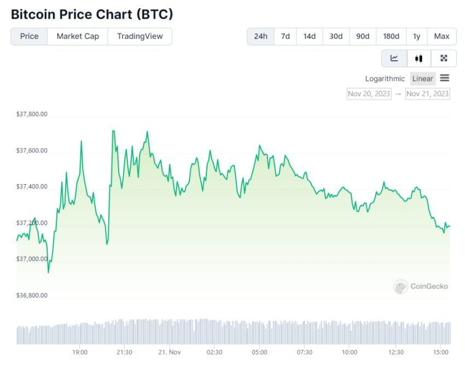Switch to the TradingView tab
465x366 pixels.
coord(139,37)
